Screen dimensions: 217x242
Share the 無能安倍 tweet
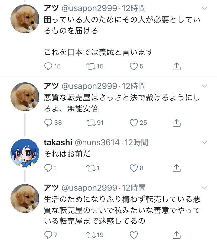tap(177, 122)
